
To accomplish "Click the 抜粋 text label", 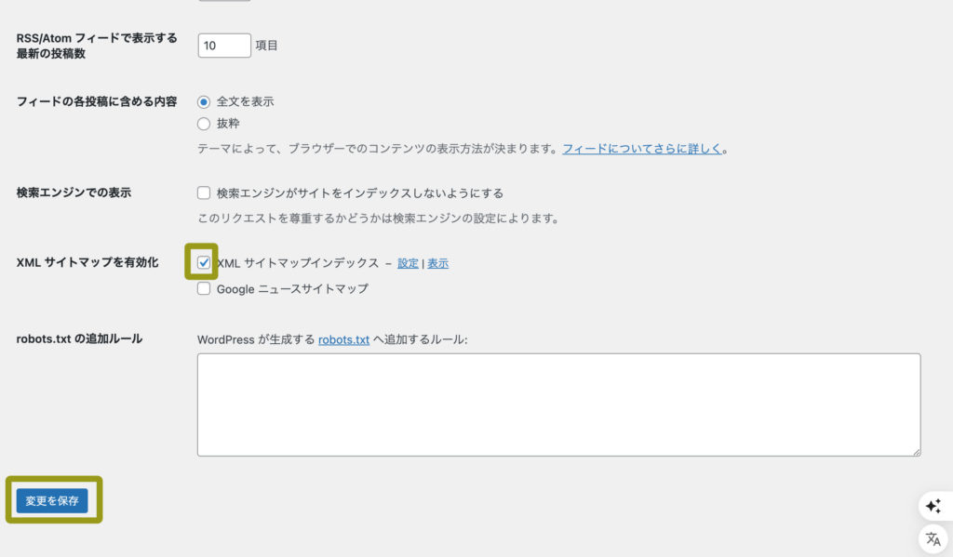I will click(x=228, y=123).
